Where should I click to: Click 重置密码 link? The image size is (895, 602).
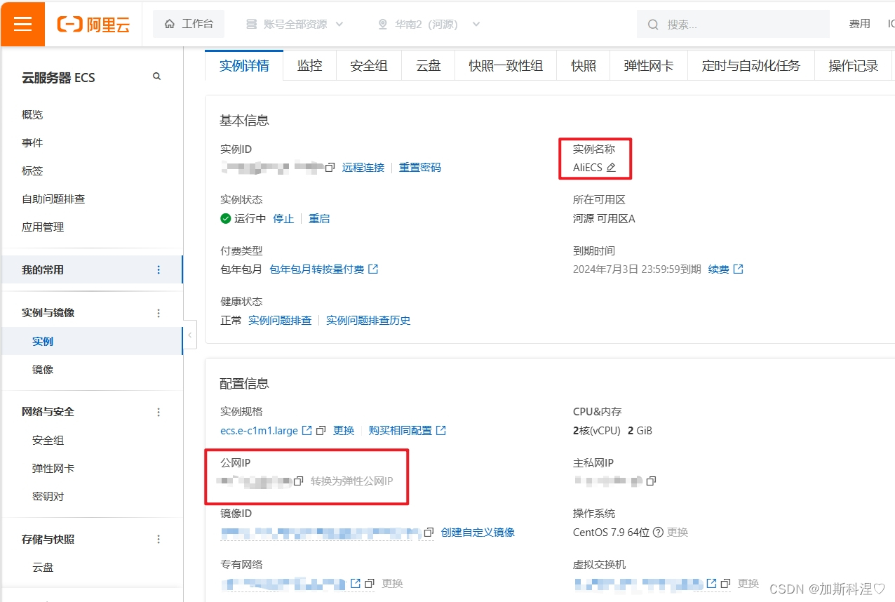(x=420, y=168)
